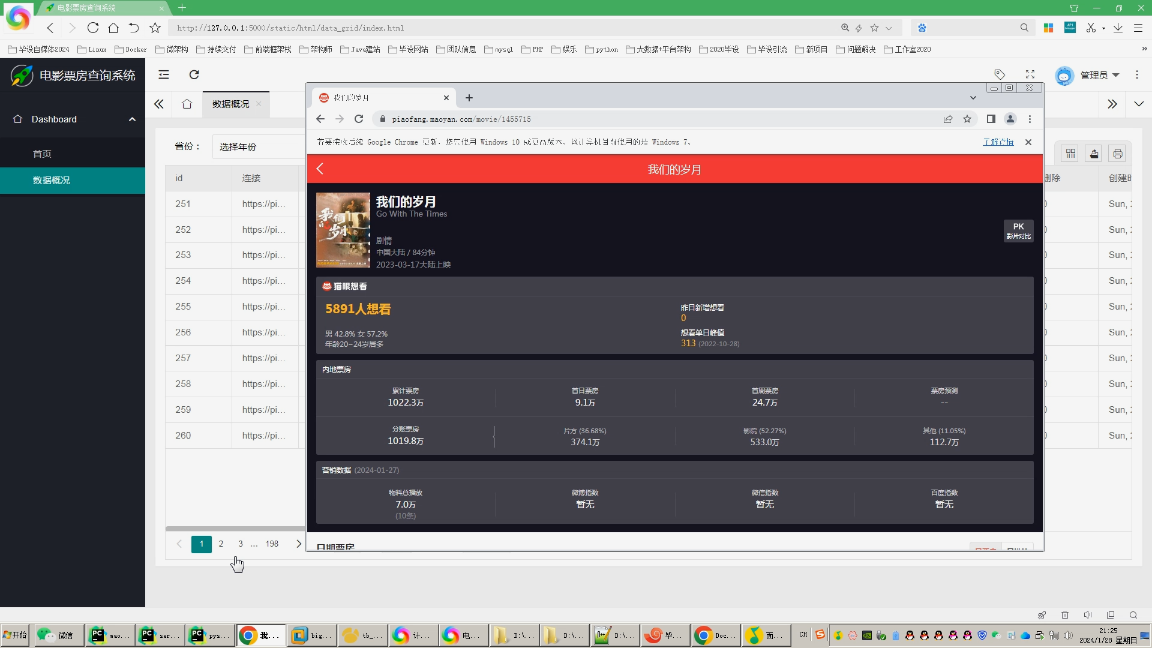Select 首页 in the sidebar menu
Image resolution: width=1152 pixels, height=648 pixels.
pos(42,154)
